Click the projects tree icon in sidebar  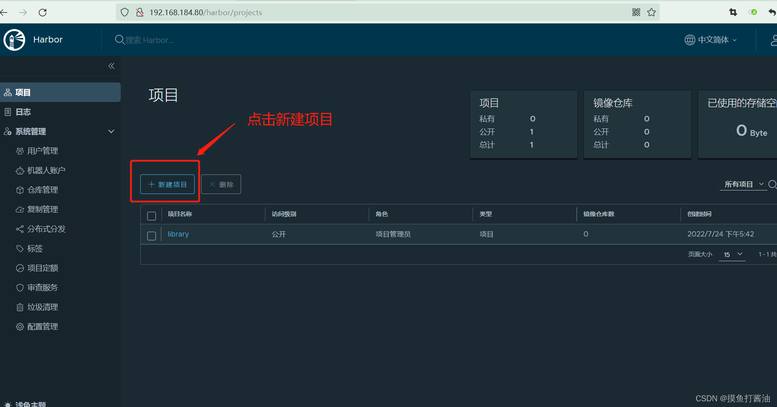point(8,92)
